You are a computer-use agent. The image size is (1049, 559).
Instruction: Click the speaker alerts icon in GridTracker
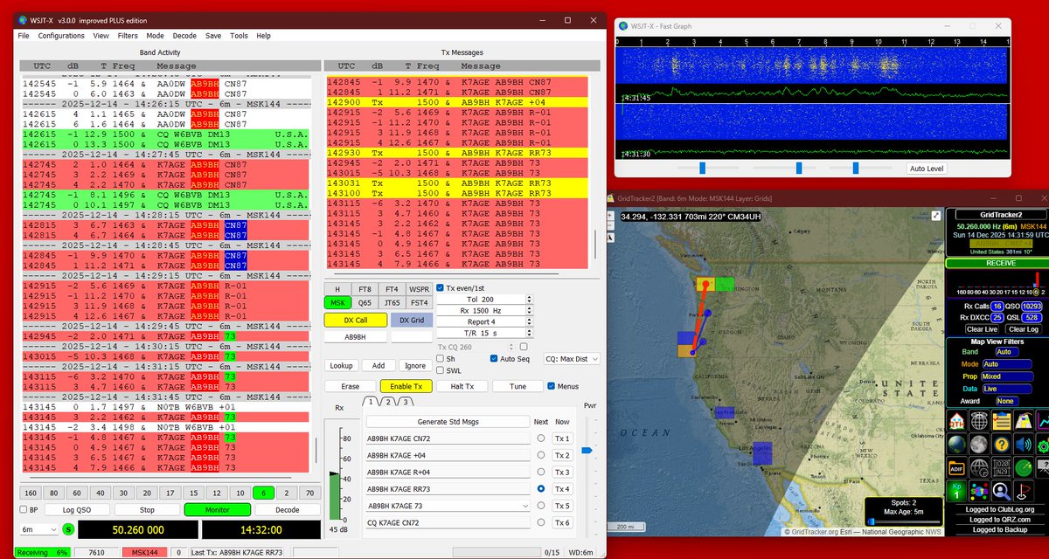pos(1024,445)
